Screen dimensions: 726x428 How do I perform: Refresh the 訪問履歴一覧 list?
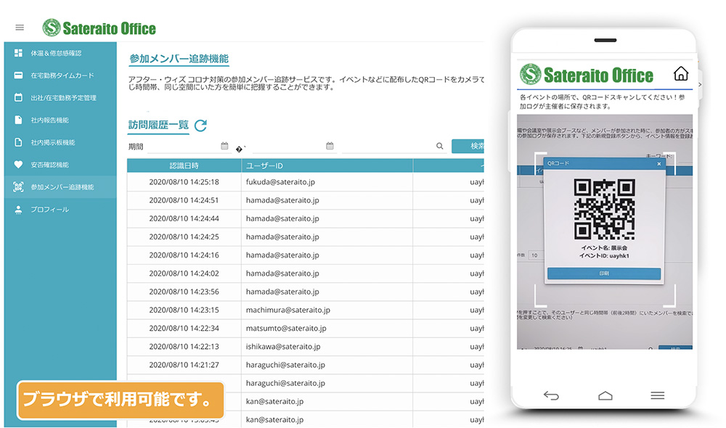[x=200, y=125]
